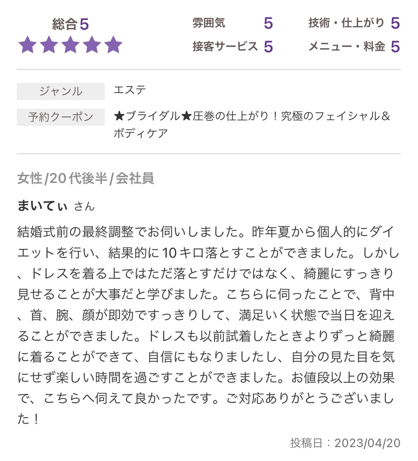Click the fourth purple rating star
This screenshot has width=418, height=461.
(x=92, y=45)
